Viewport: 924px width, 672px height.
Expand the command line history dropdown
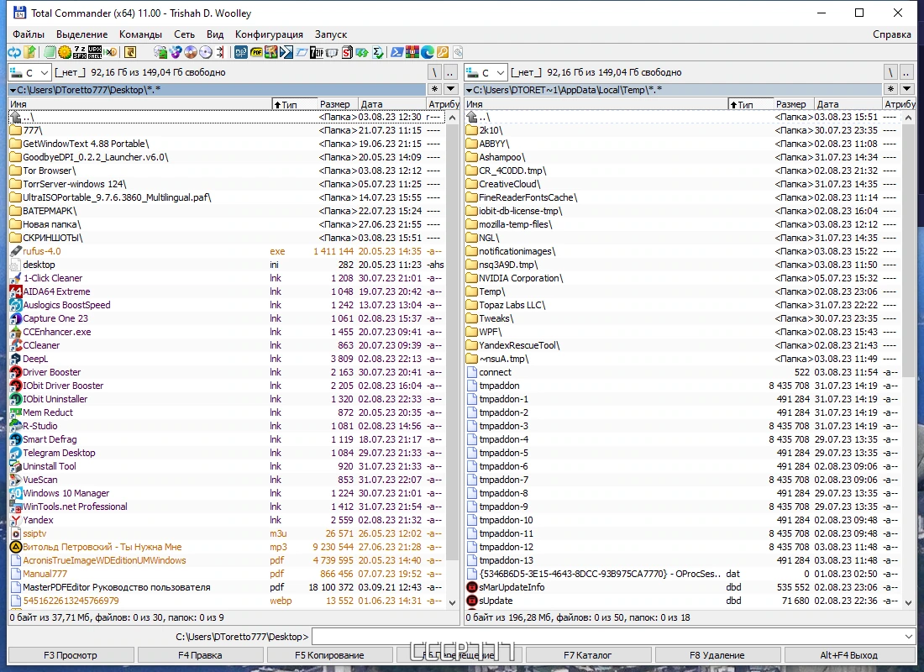point(908,637)
